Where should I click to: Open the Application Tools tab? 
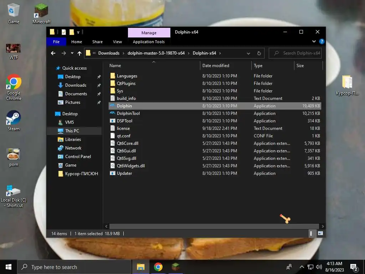[149, 42]
